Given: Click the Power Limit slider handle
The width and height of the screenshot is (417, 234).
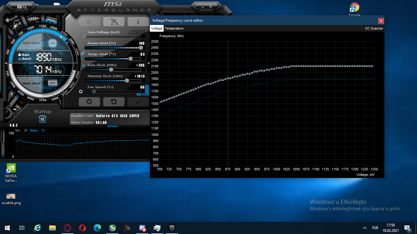Looking at the screenshot, I should pyautogui.click(x=141, y=48).
